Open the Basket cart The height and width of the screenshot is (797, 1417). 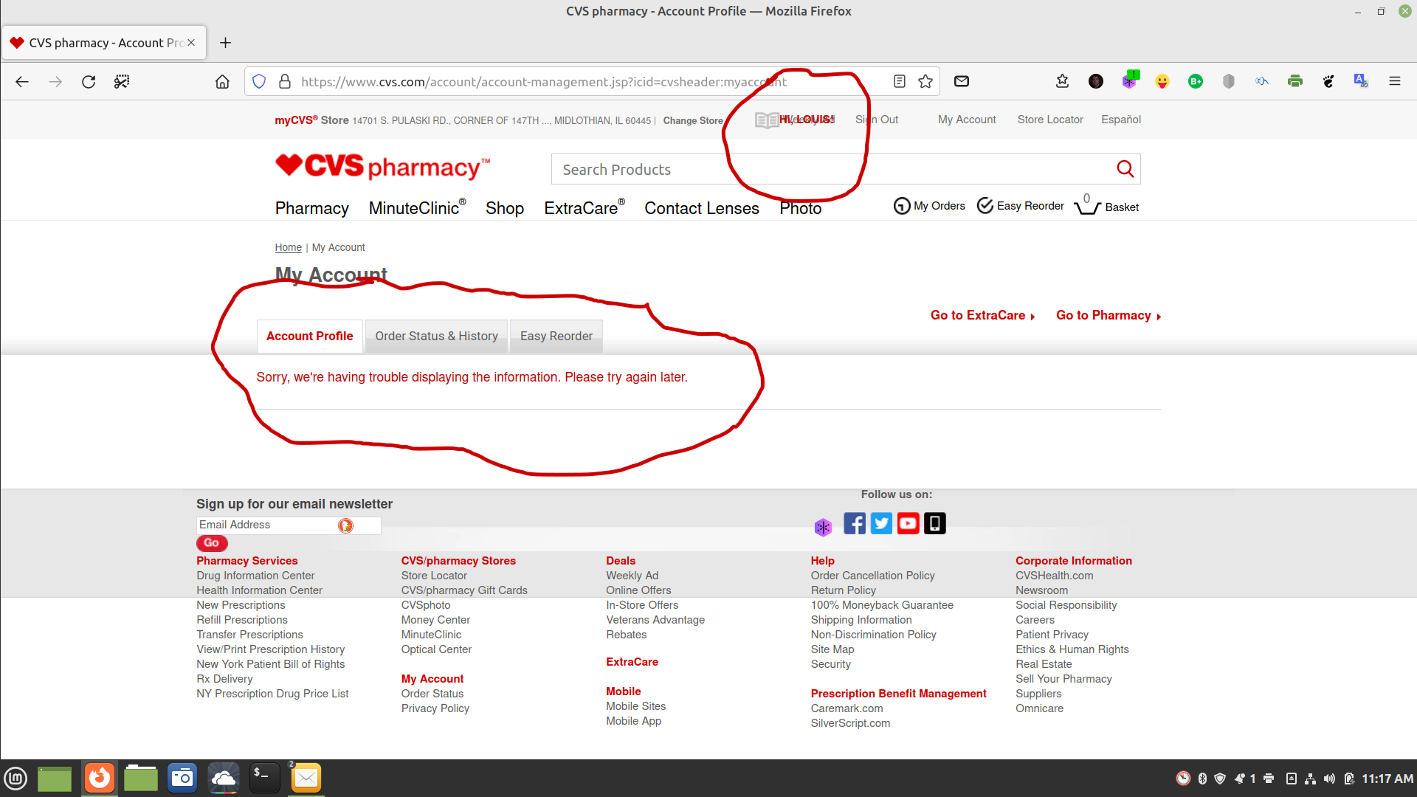(x=1106, y=205)
